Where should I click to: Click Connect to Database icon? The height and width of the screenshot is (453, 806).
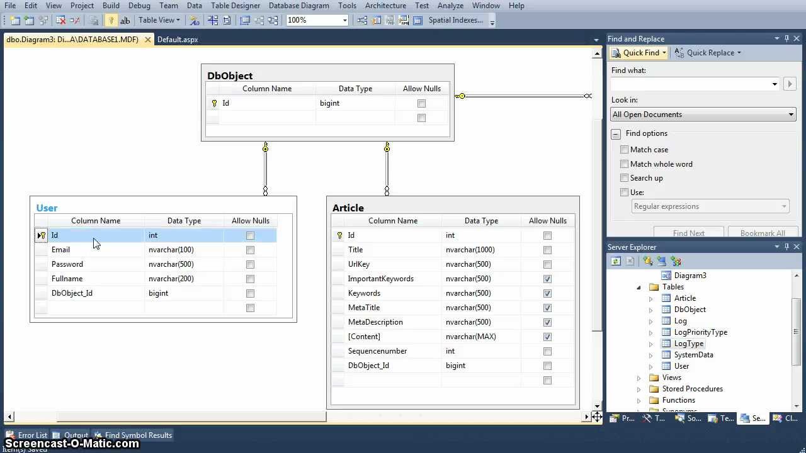(647, 261)
